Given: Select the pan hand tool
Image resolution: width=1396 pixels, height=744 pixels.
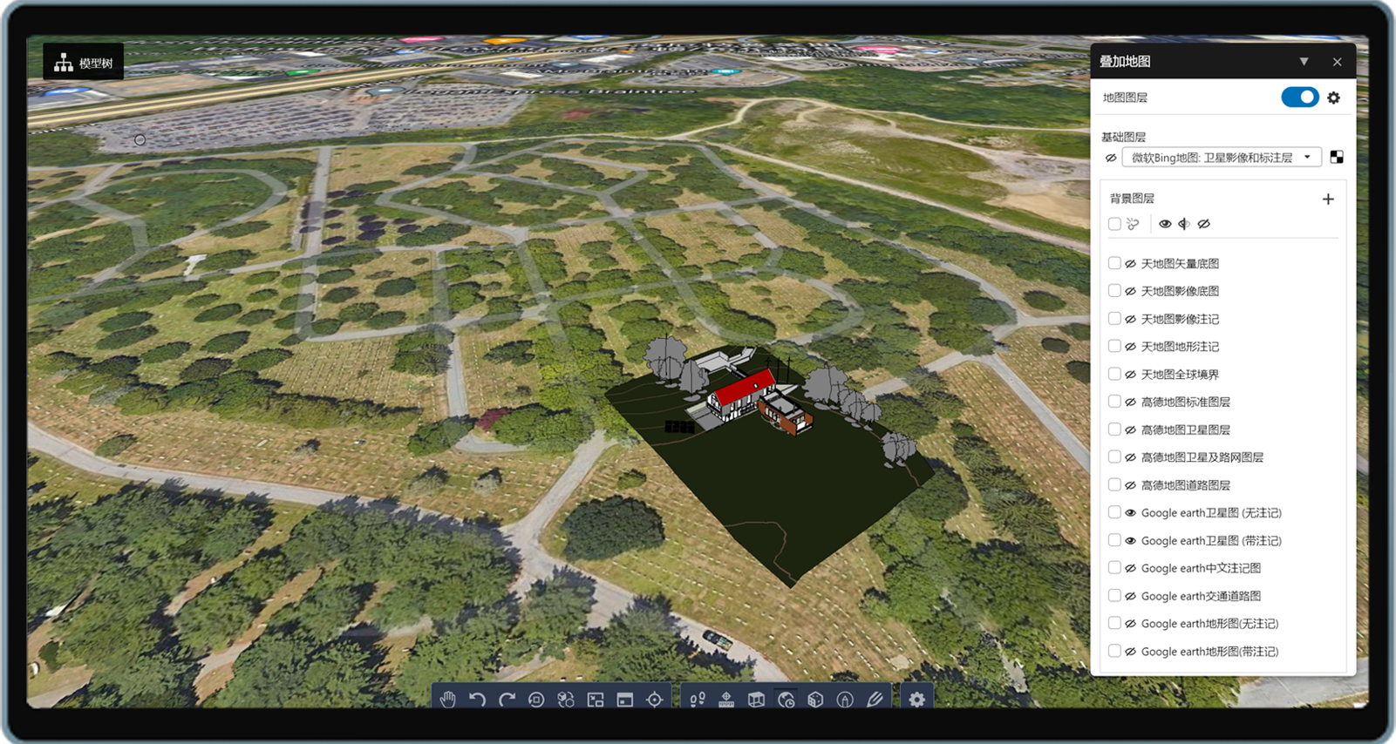Looking at the screenshot, I should pyautogui.click(x=448, y=700).
